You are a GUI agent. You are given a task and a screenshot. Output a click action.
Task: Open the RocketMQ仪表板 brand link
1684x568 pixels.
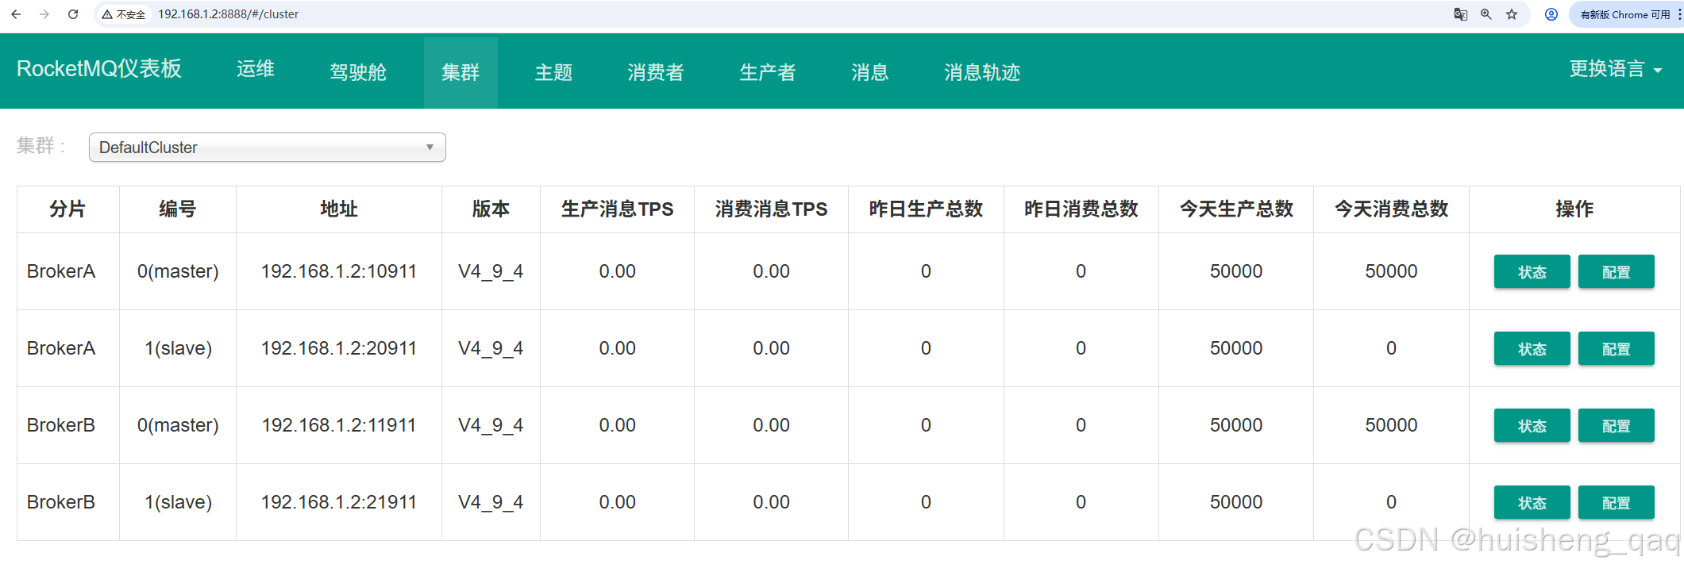tap(99, 69)
